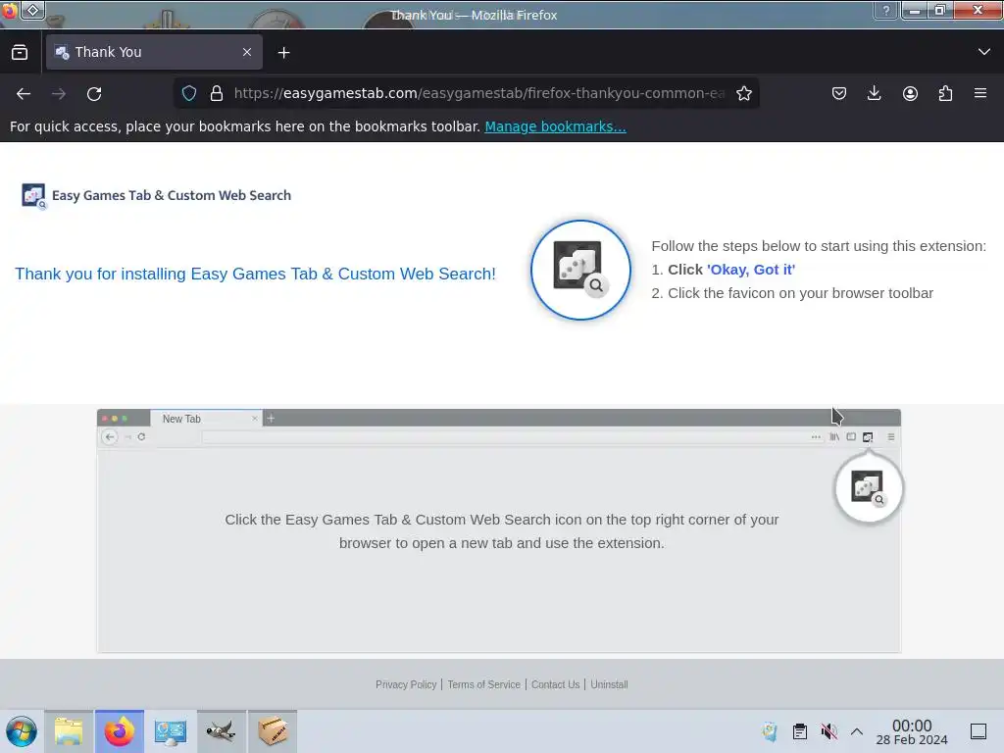Screen dimensions: 1004x753
Task: Close the Thank You tab
Action: pyautogui.click(x=247, y=53)
